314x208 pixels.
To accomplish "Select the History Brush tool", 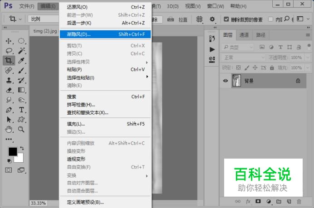I will (21, 80).
